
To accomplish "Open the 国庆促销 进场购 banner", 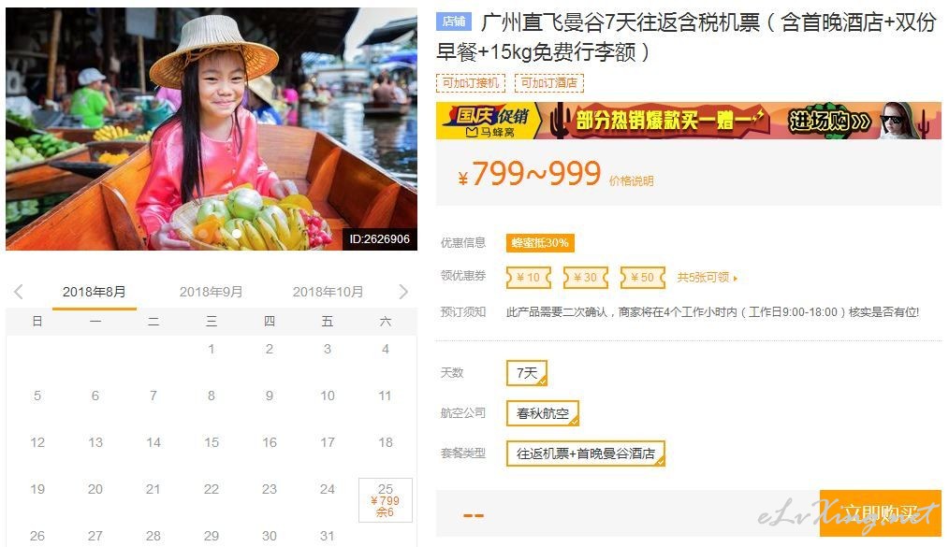I will click(x=689, y=121).
